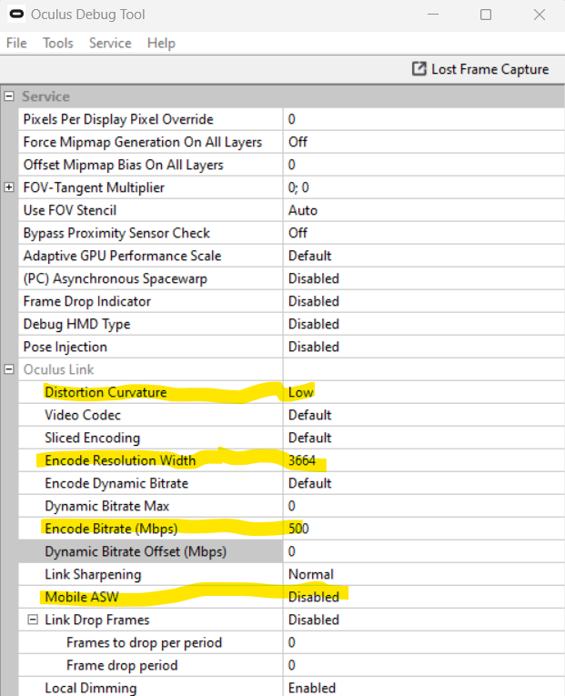Select the Use FOV Stencil label
565x696 pixels.
[x=70, y=210]
